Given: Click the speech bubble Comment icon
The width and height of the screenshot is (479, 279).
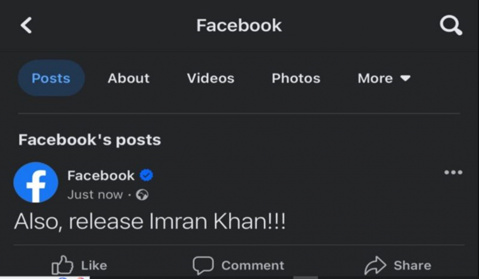Looking at the screenshot, I should click(x=203, y=265).
